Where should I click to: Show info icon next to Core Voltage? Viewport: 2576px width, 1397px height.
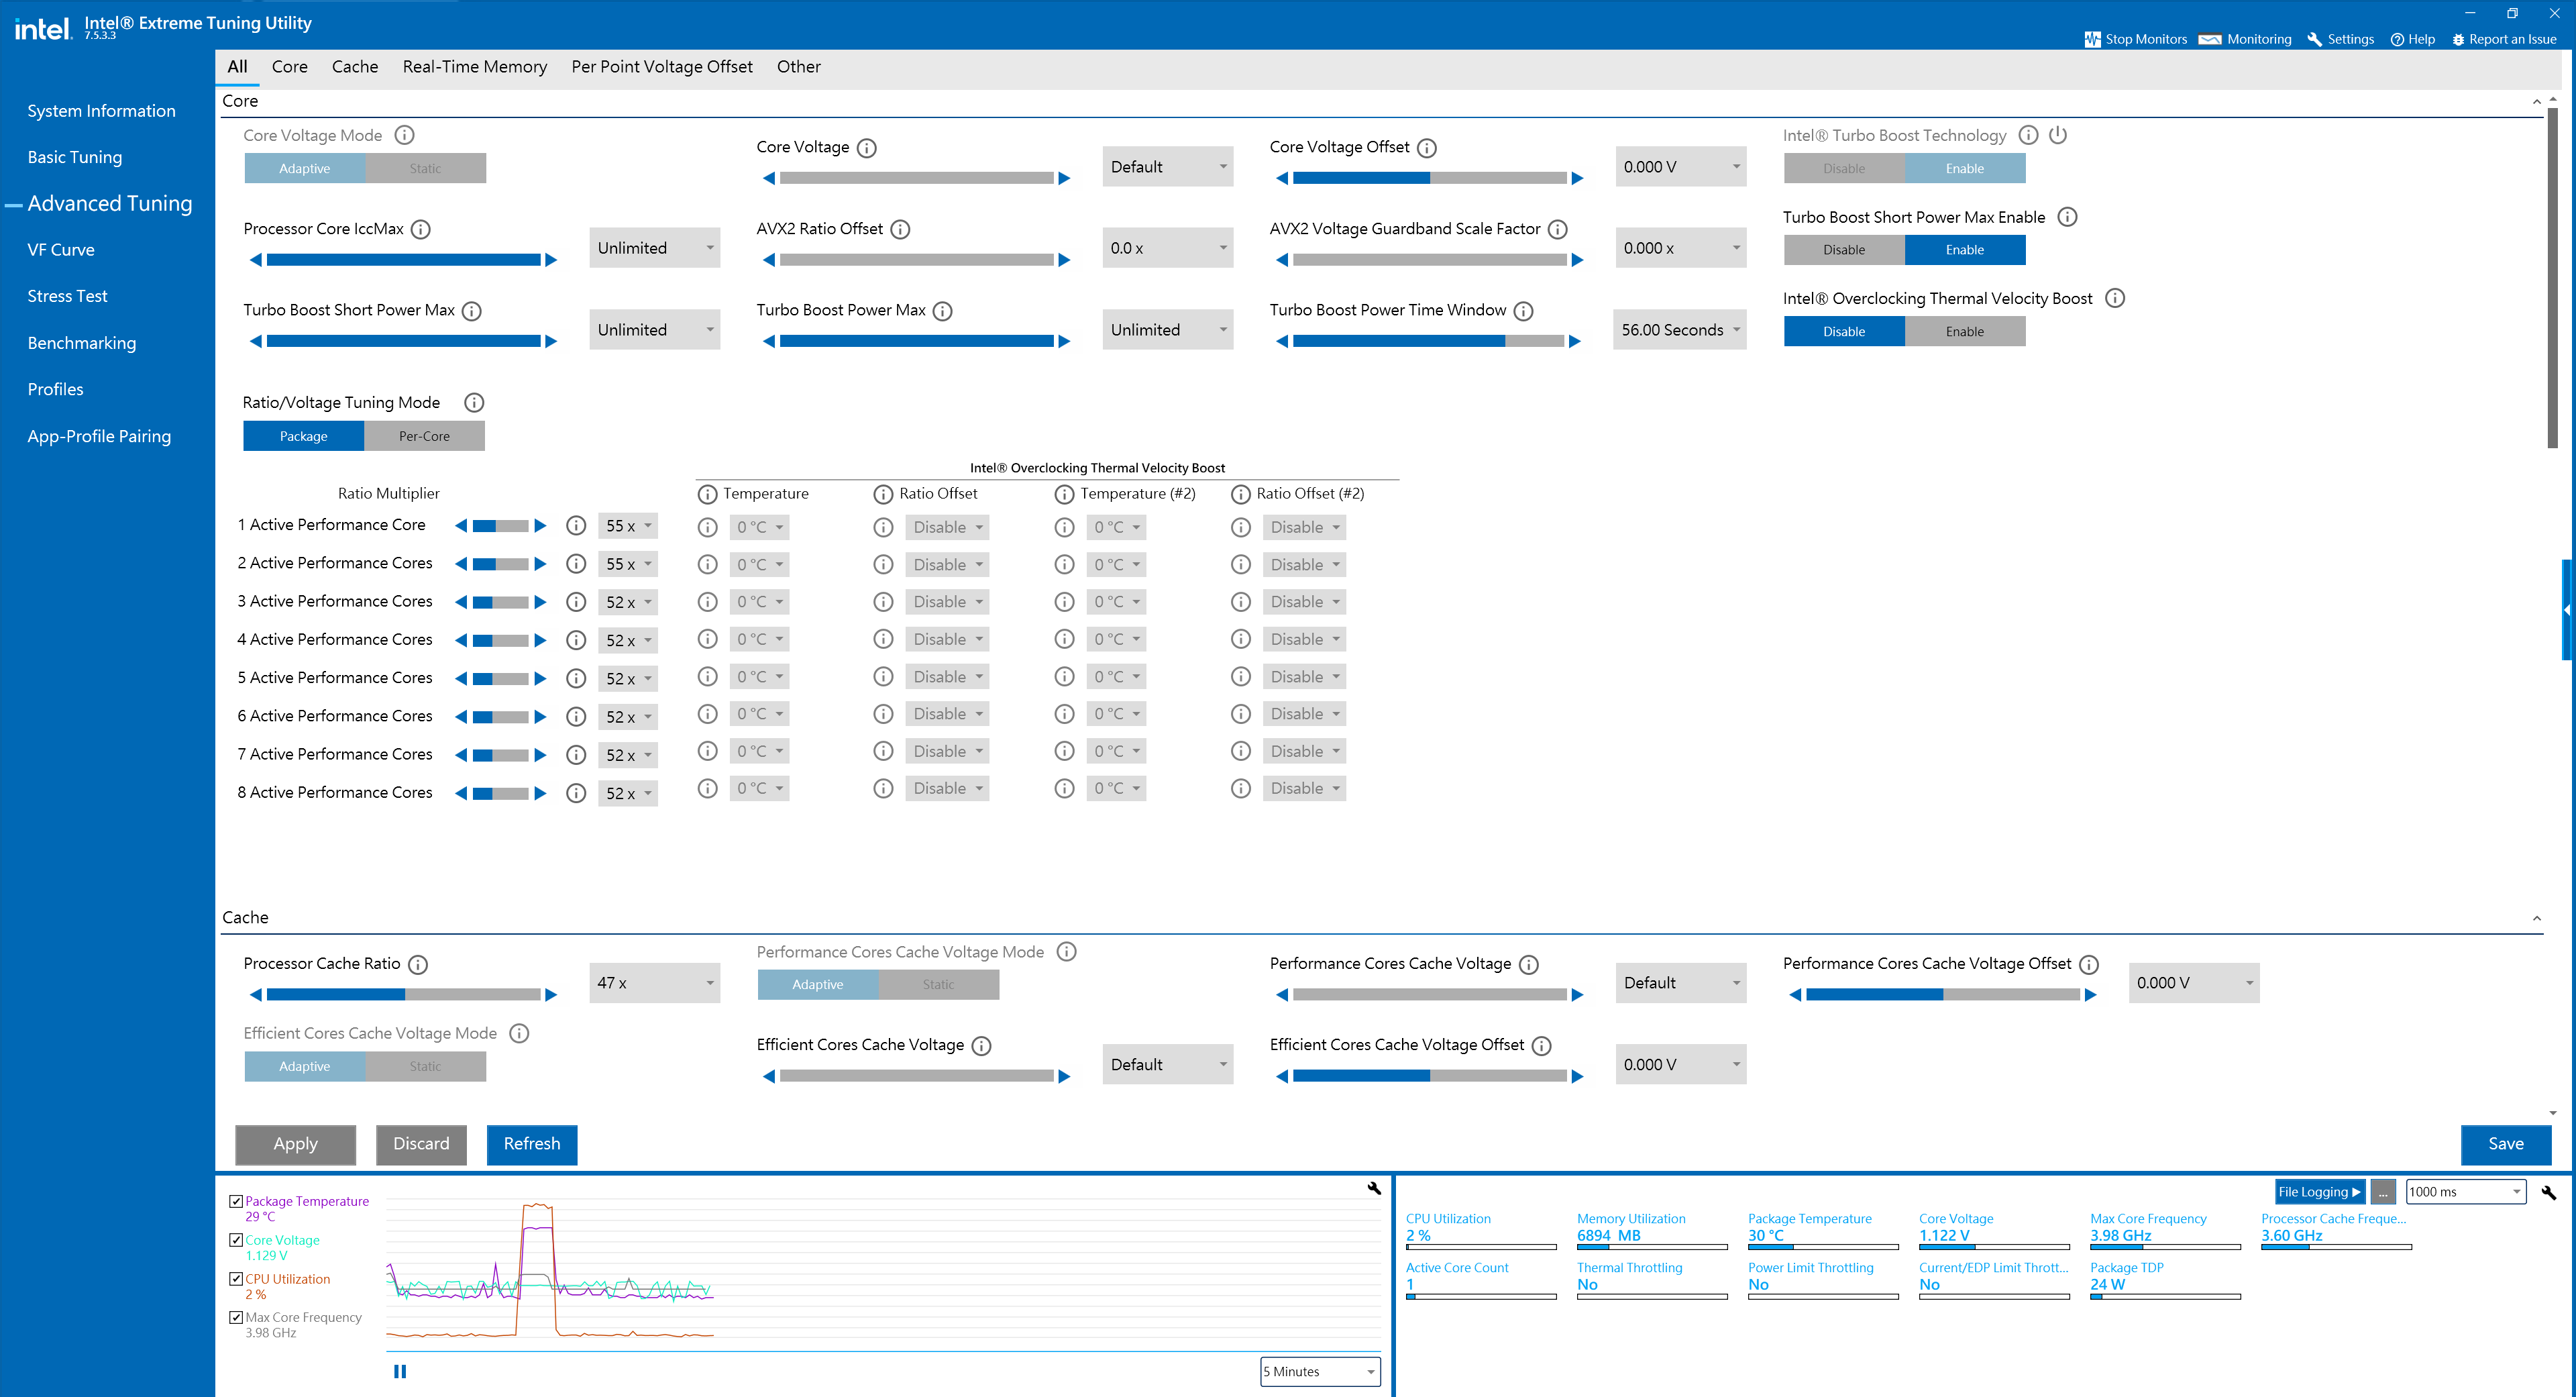click(x=867, y=148)
